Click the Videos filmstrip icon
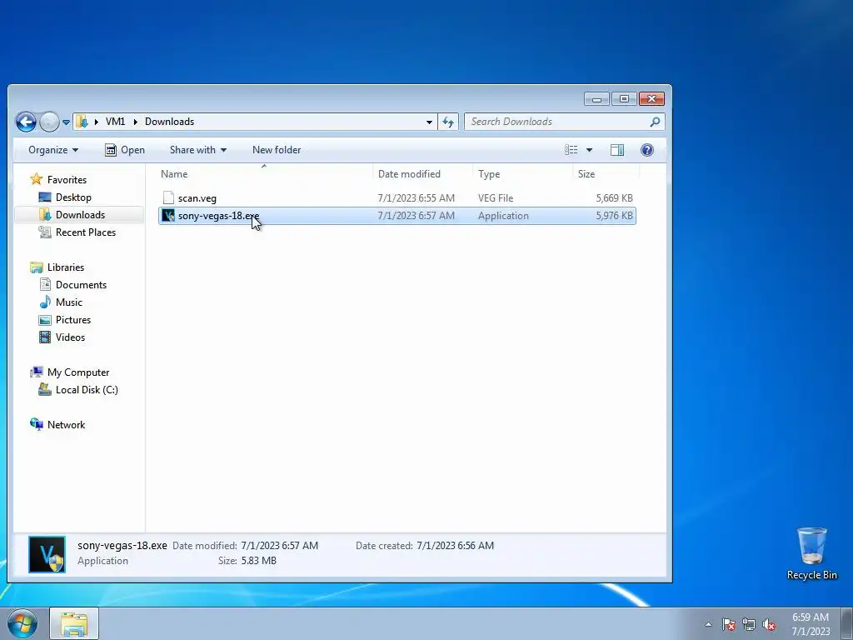 pyautogui.click(x=45, y=337)
